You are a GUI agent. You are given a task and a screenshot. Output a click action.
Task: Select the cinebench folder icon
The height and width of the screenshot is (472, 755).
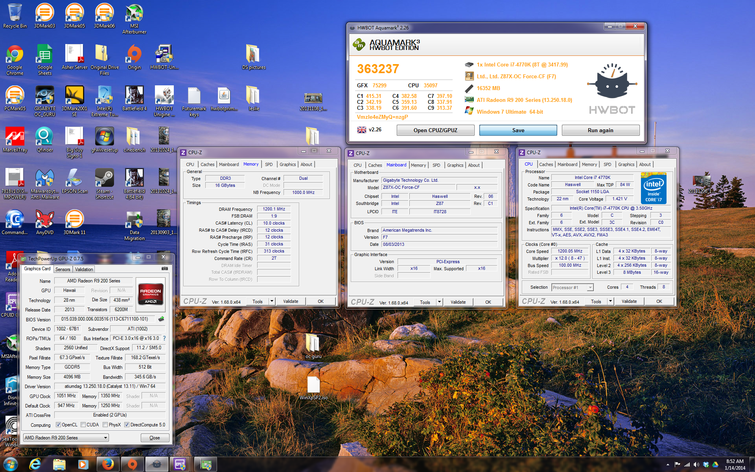pyautogui.click(x=134, y=140)
